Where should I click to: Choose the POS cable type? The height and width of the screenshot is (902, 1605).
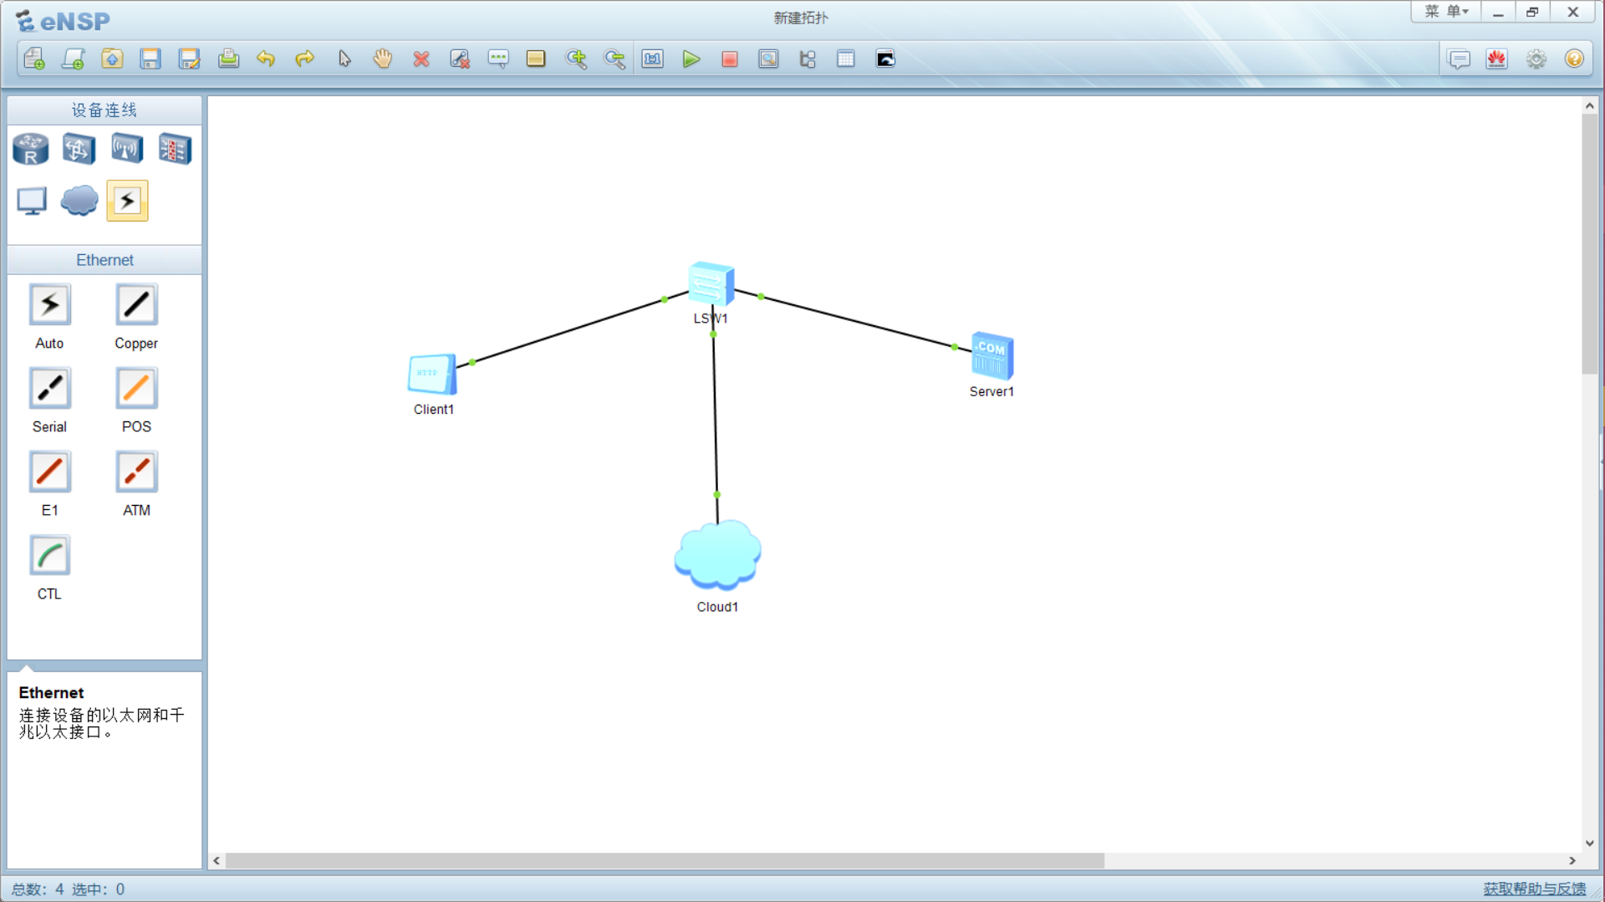point(136,389)
